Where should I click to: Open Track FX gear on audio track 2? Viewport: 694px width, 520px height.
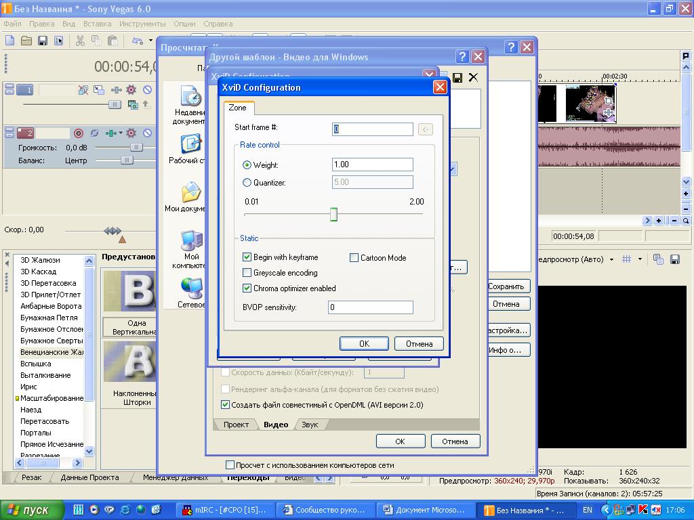click(131, 133)
